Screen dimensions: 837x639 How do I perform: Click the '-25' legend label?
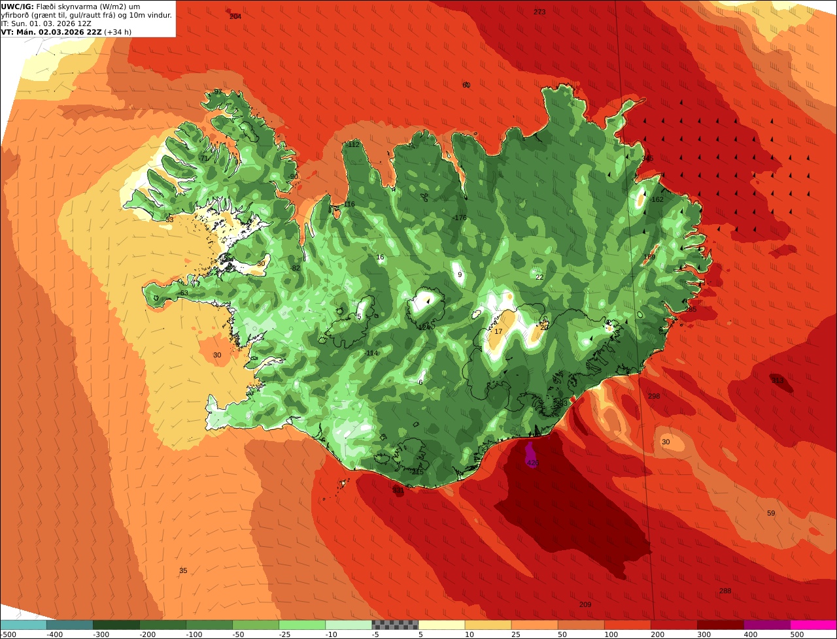(x=286, y=634)
